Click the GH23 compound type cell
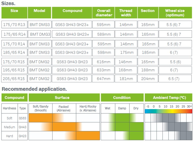Image resolution: width=194 pixels, height=142 pixels. tap(22, 136)
